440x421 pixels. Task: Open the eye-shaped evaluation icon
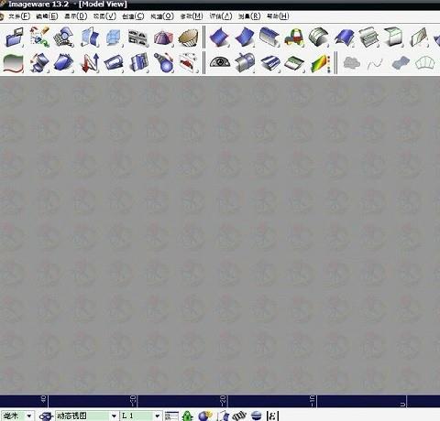220,61
